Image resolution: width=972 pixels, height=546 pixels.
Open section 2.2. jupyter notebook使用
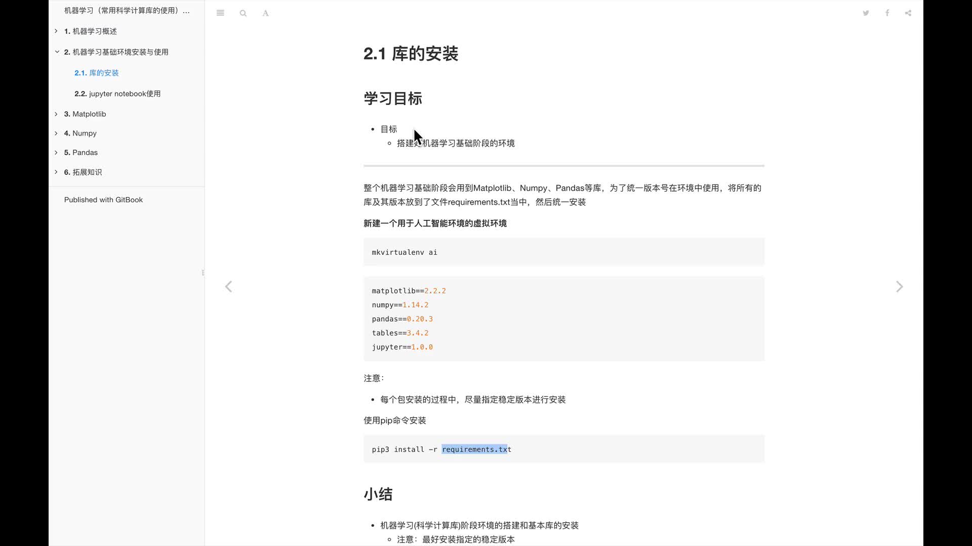pyautogui.click(x=117, y=94)
